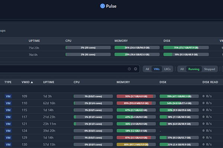Viewport: 223px width, 148px height.
Task: Click the VM badge for VMID 117
Action: coord(8,117)
